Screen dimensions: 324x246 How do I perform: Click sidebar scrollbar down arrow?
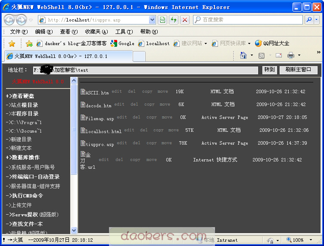pyautogui.click(x=74, y=230)
